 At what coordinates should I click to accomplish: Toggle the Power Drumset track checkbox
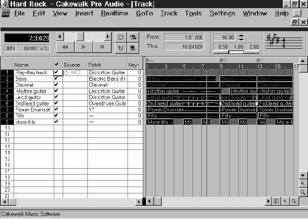pyautogui.click(x=56, y=110)
